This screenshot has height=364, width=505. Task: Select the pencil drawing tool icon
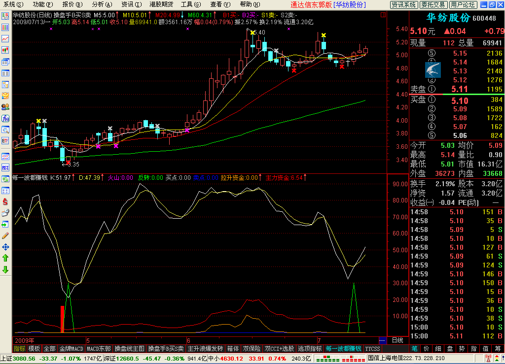5,236
